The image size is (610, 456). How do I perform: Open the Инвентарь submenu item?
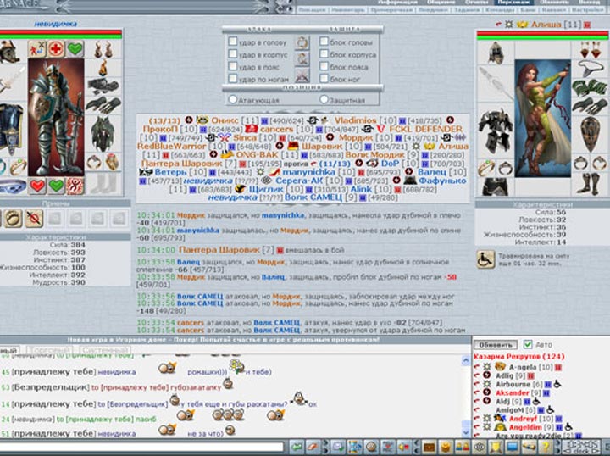(348, 10)
